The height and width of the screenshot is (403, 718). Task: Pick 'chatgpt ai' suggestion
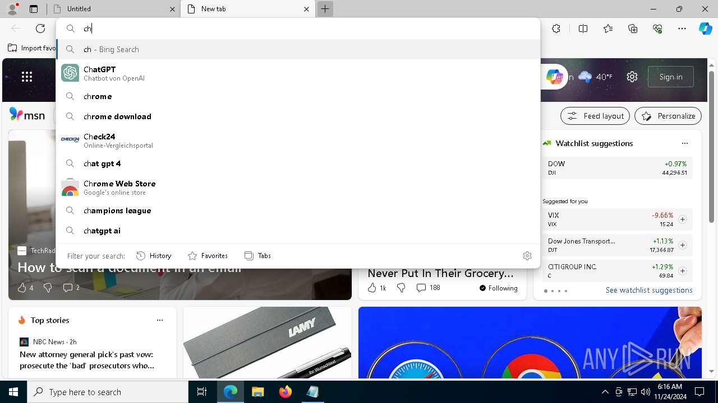click(x=298, y=231)
